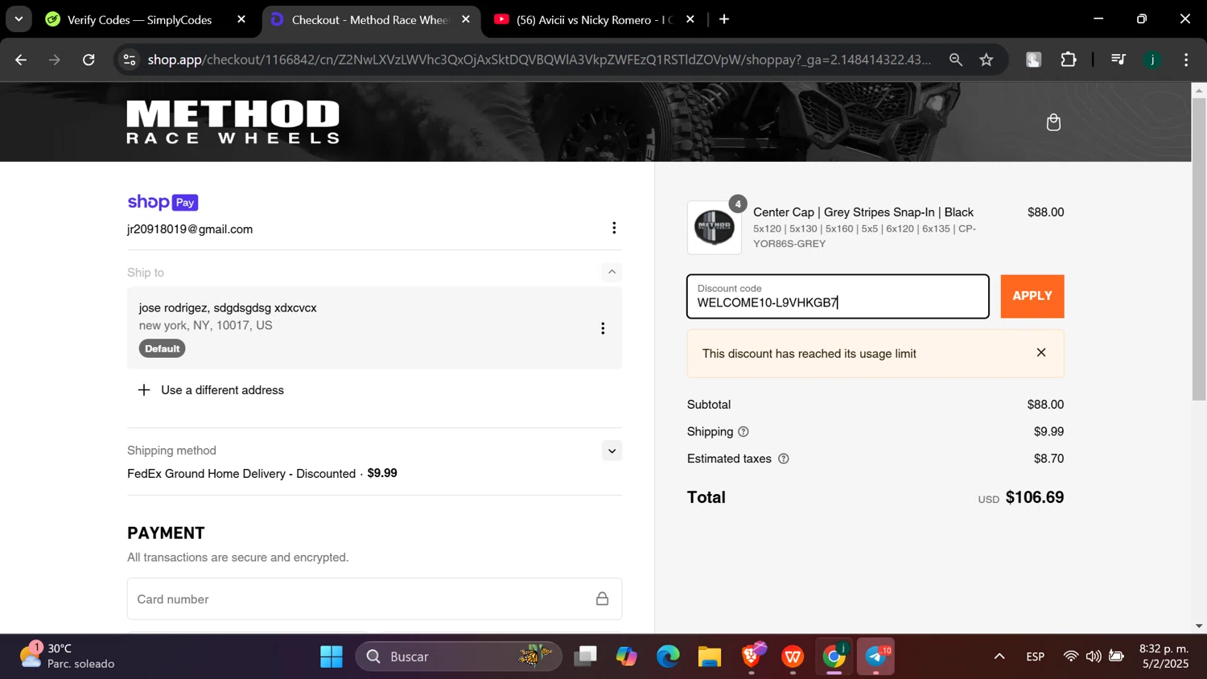This screenshot has width=1207, height=679.
Task: Open the Chrome profile avatar
Action: point(1152,60)
